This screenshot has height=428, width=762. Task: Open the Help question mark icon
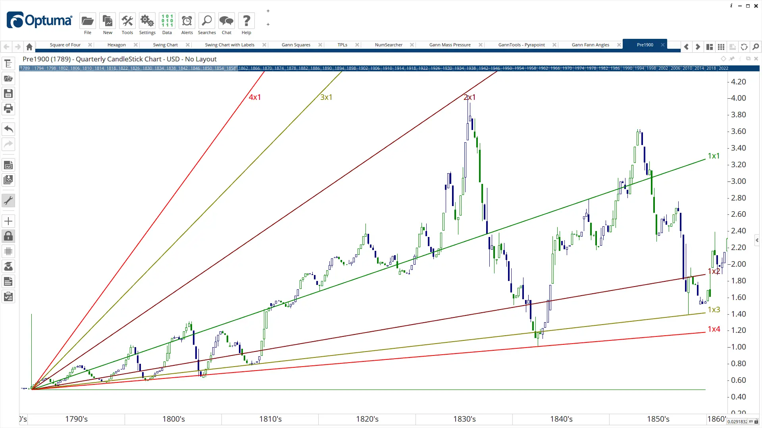246,21
